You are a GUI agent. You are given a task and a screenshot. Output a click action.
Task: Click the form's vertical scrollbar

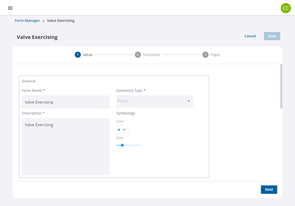point(281,86)
